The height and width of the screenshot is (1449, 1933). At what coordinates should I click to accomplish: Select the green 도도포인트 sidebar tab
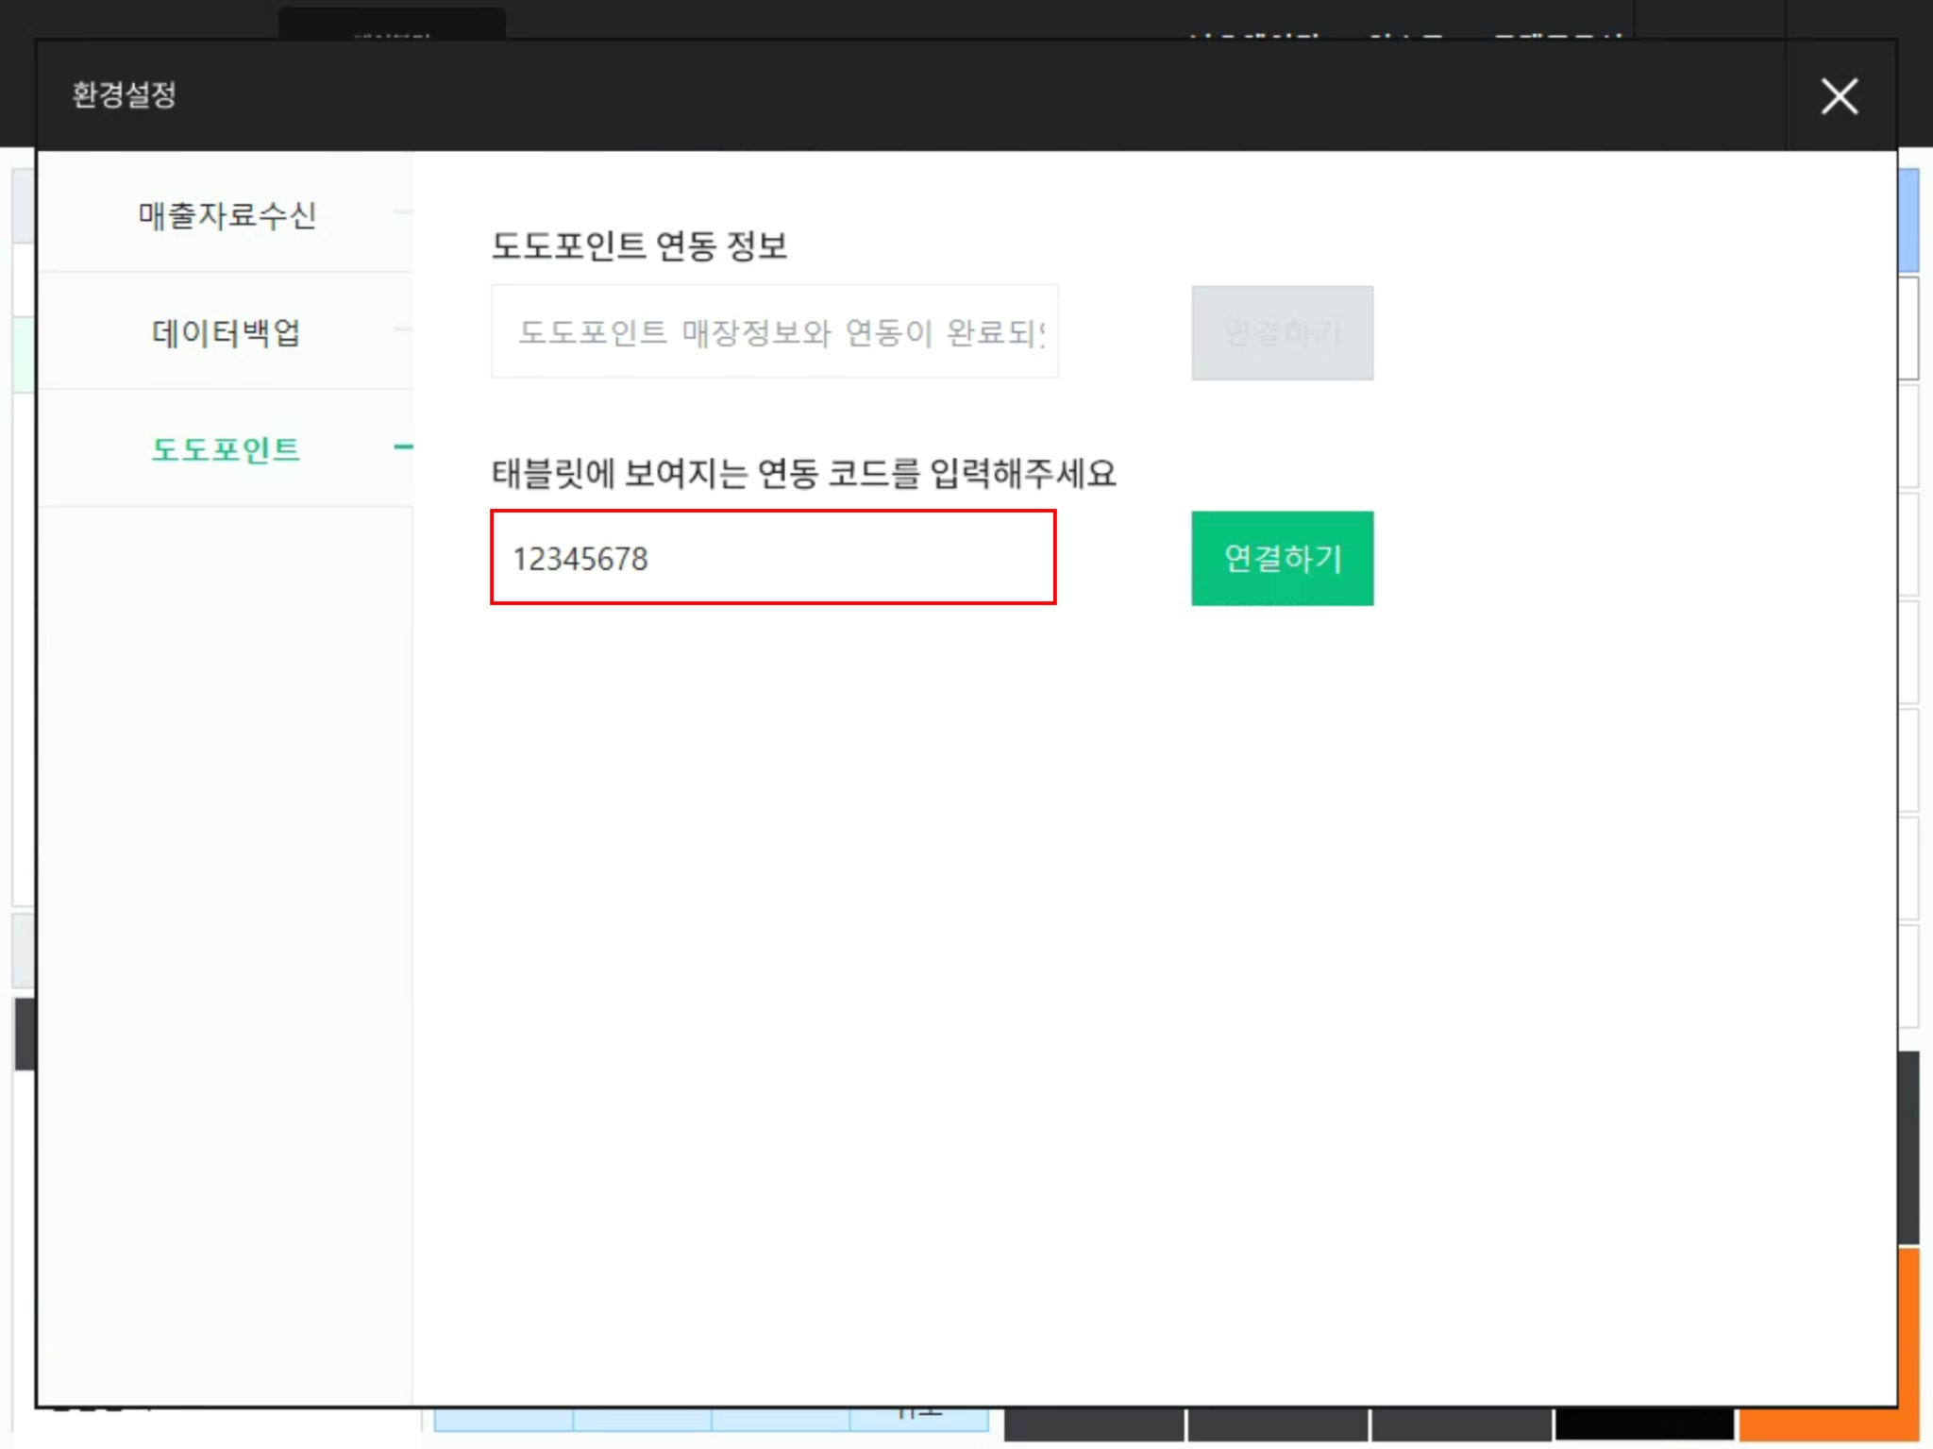[227, 449]
